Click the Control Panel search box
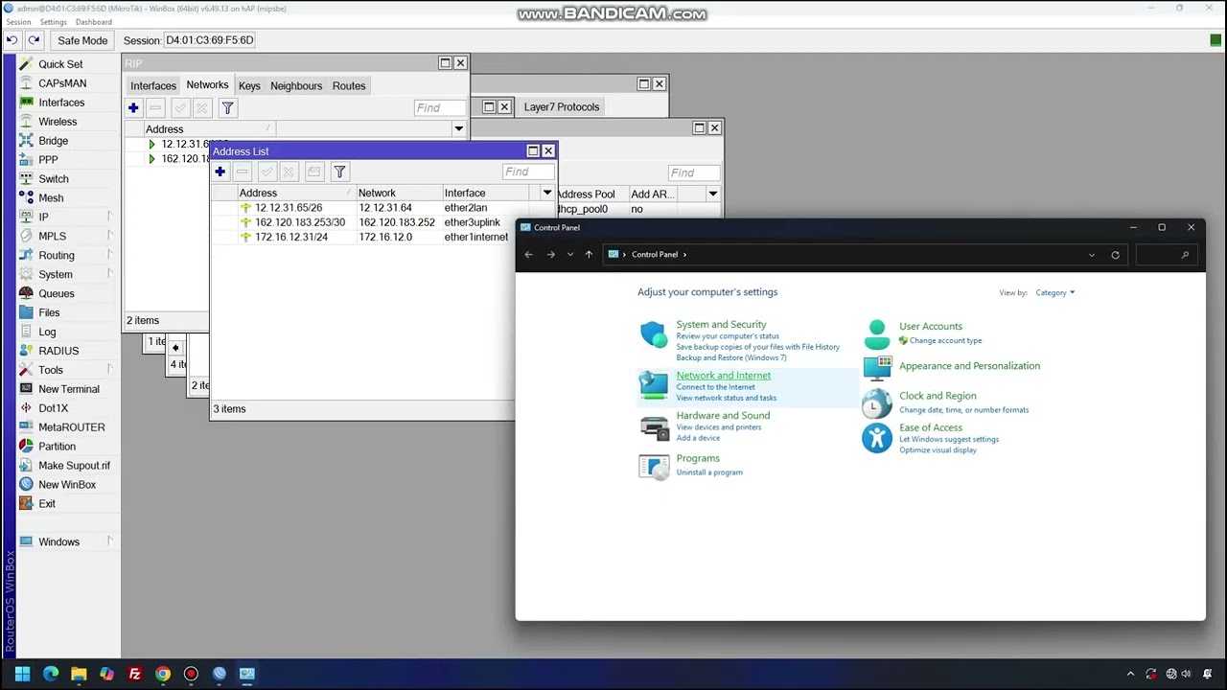This screenshot has width=1227, height=690. 1165,255
